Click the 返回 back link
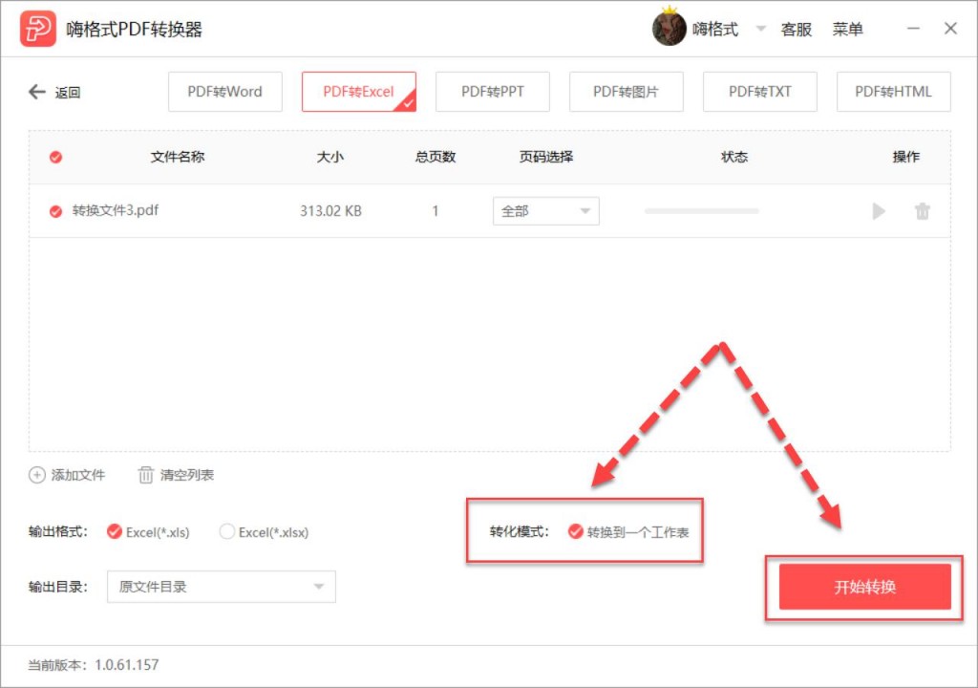This screenshot has width=978, height=688. tap(68, 93)
